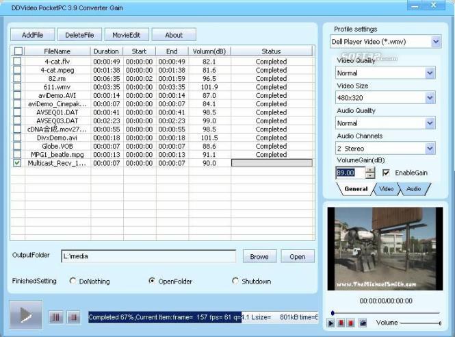Click the VolumeGain value field
The height and width of the screenshot is (337, 455).
coord(350,173)
